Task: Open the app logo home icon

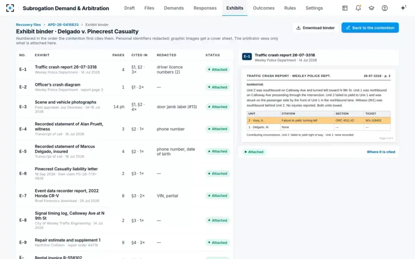Action: [x=10, y=8]
